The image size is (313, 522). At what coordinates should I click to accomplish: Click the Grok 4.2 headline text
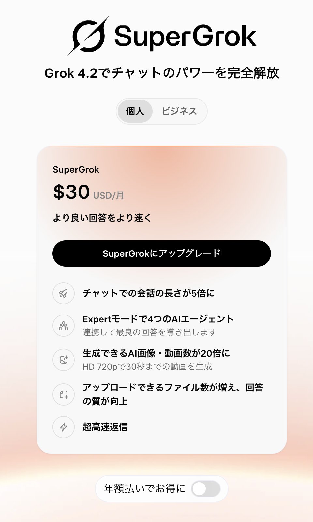pyautogui.click(x=162, y=73)
